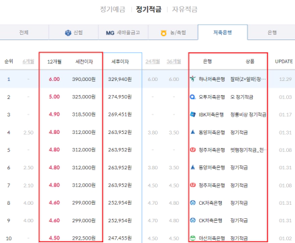Image resolution: width=295 pixels, height=243 pixels.
Task: Click the 318,500원 pre-tax interest
Action: pyautogui.click(x=84, y=114)
